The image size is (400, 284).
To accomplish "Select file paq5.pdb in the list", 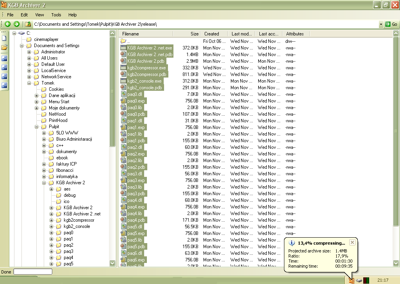I will point(136,247).
